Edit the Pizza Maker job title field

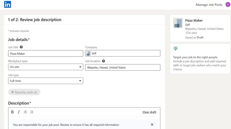coord(46,53)
